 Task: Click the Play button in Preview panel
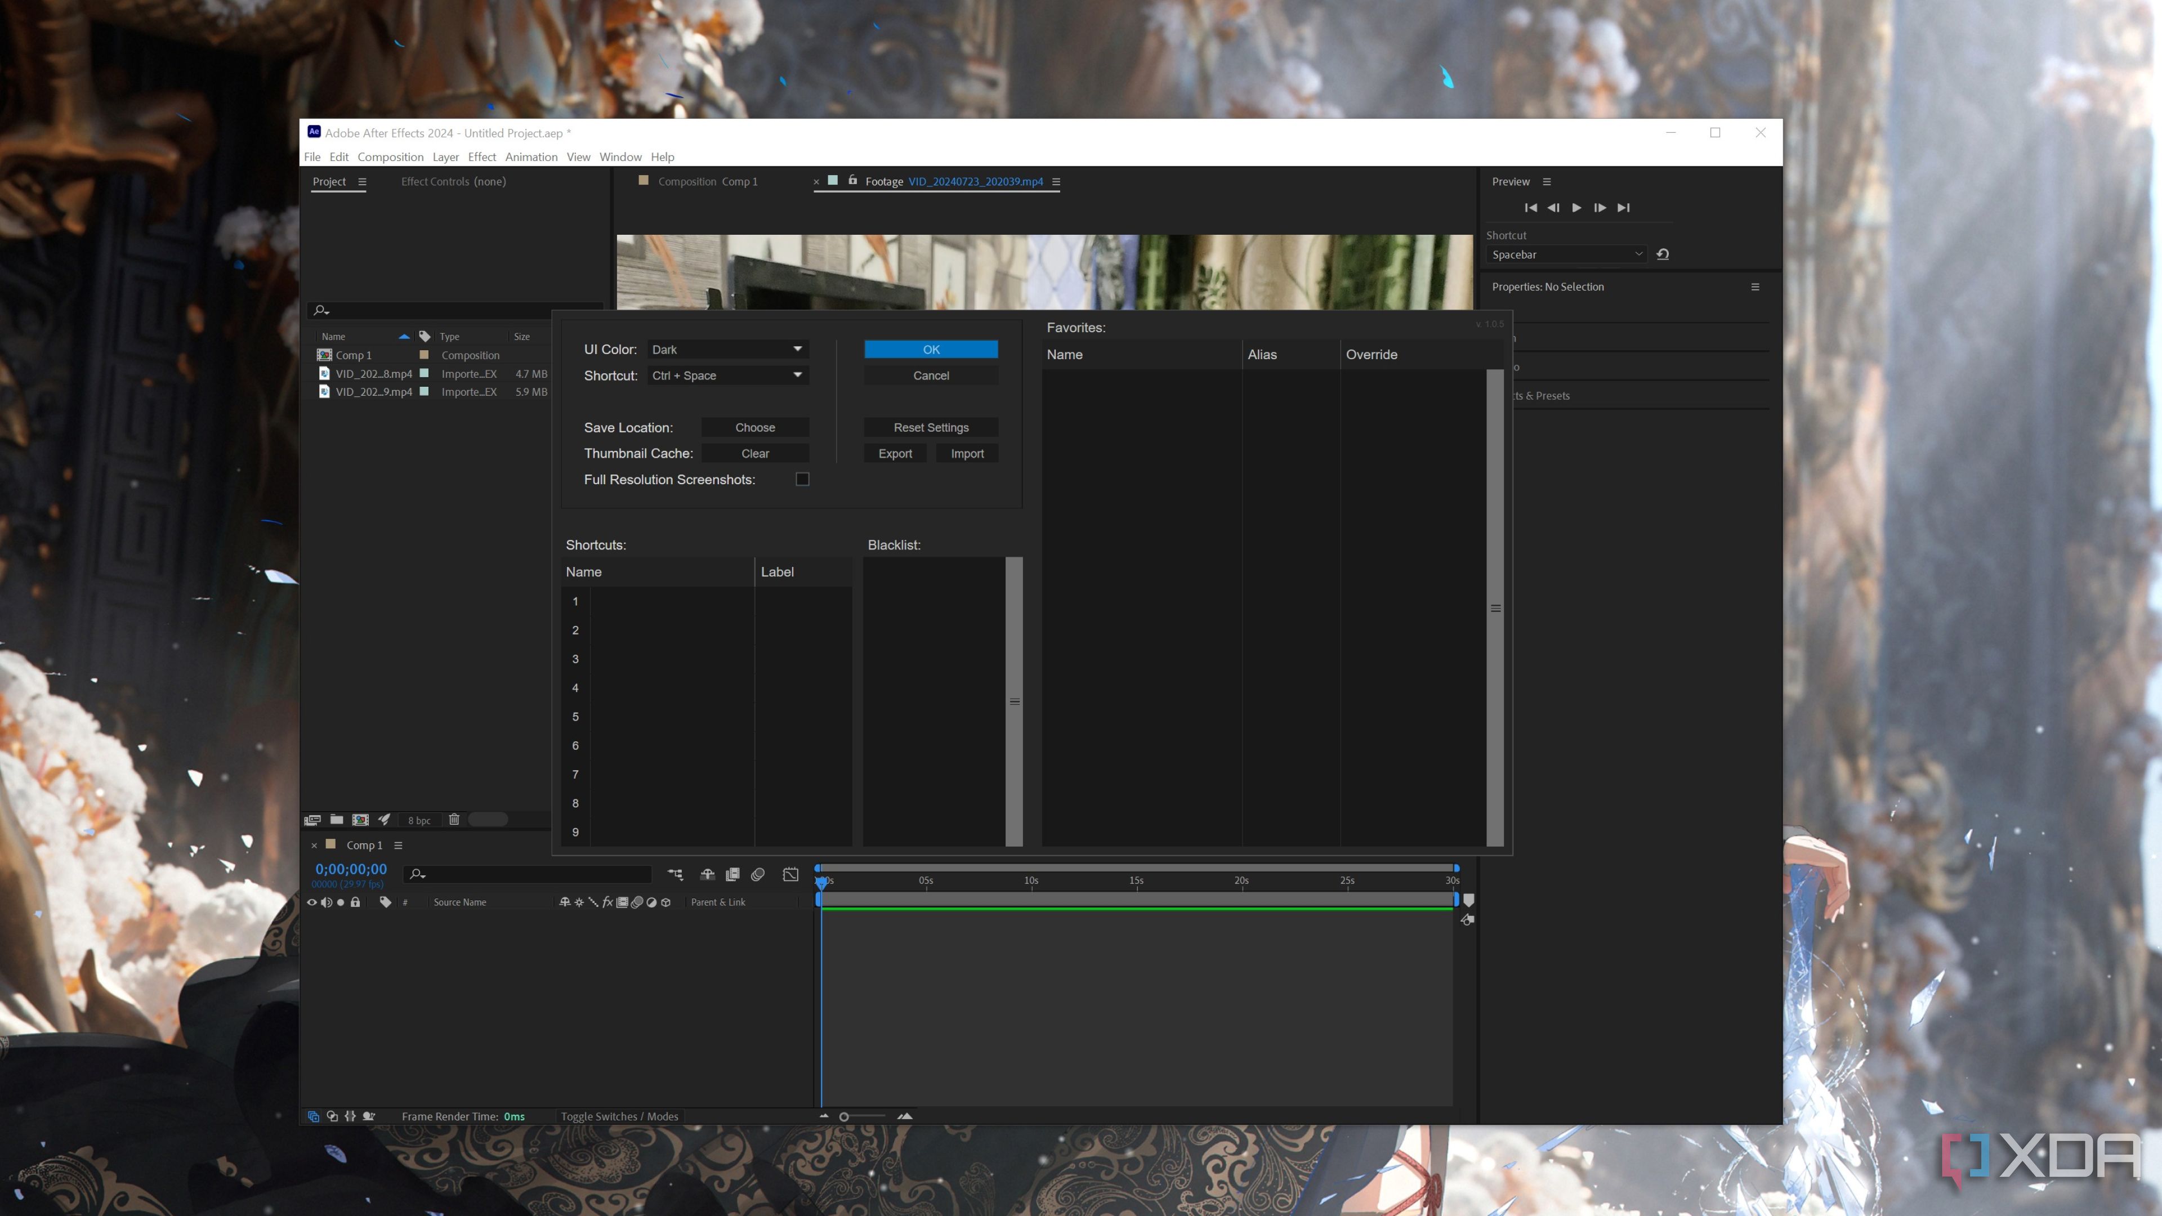(1576, 207)
